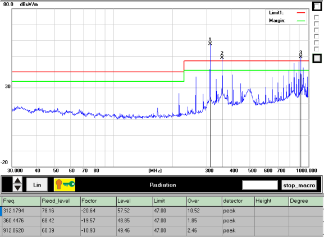Select marker 3 near 900 MHz
The width and height of the screenshot is (324, 237).
pyautogui.click(x=300, y=56)
